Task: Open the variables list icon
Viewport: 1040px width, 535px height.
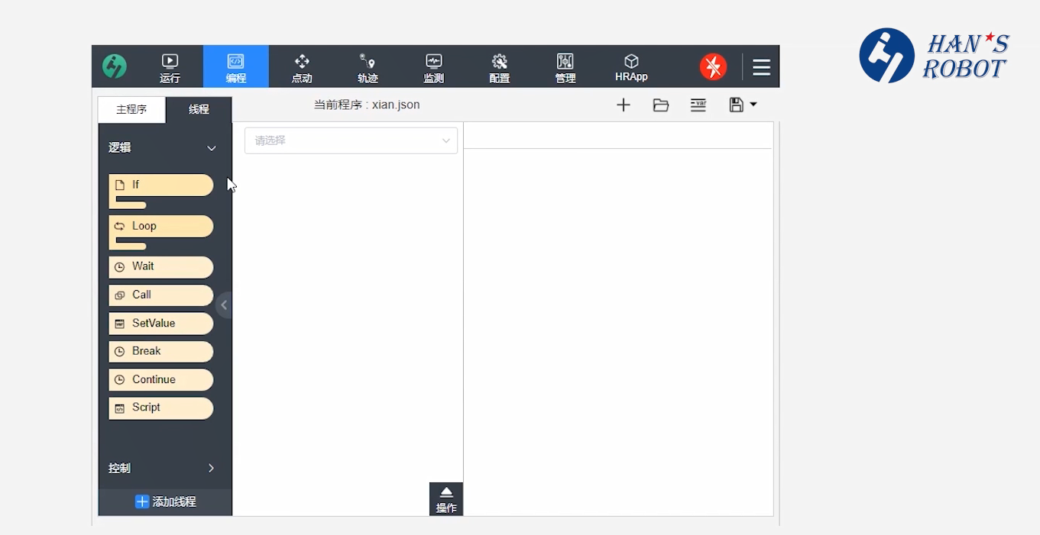Action: tap(698, 105)
